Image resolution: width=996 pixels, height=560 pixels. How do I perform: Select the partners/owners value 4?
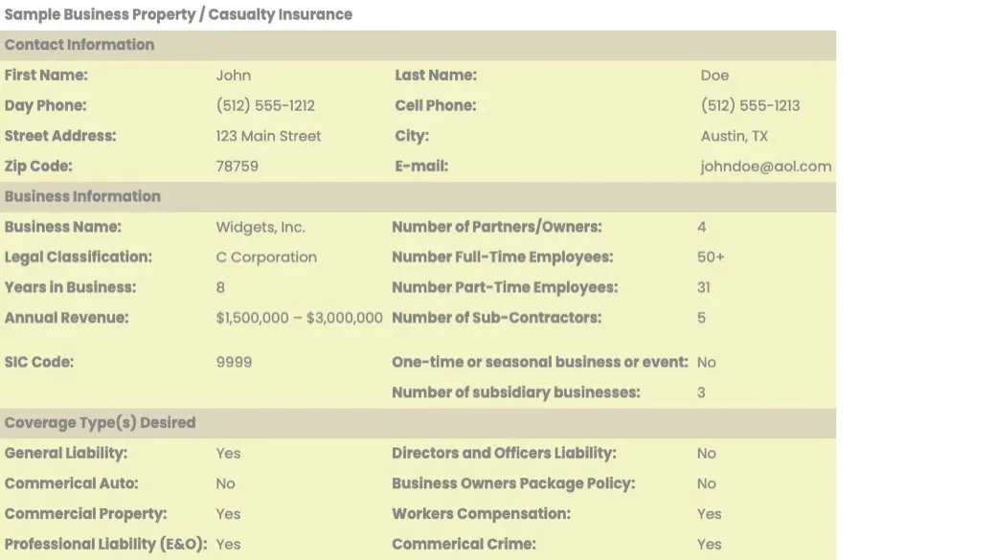coord(701,227)
